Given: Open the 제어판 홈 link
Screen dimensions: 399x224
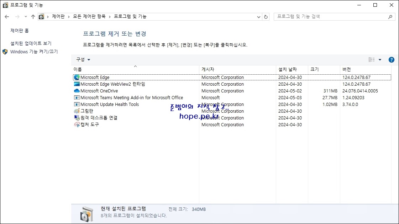Looking at the screenshot, I should (20, 31).
